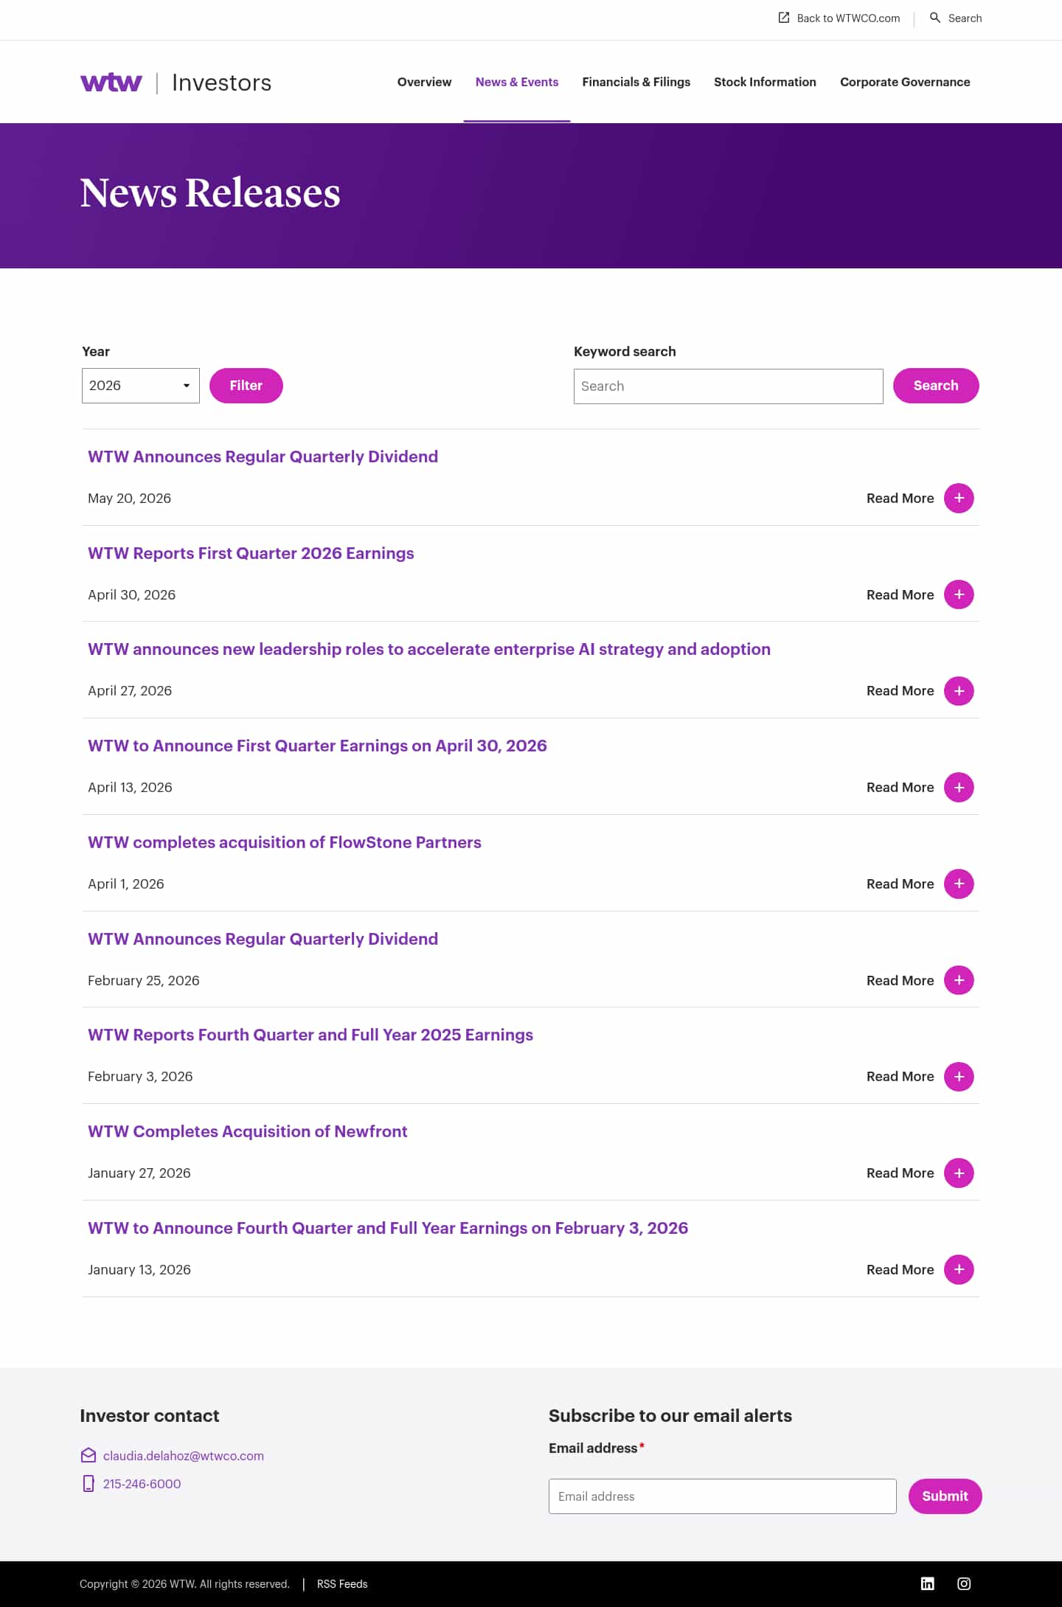Open the Financials & Filings menu
The height and width of the screenshot is (1607, 1062).
636,82
